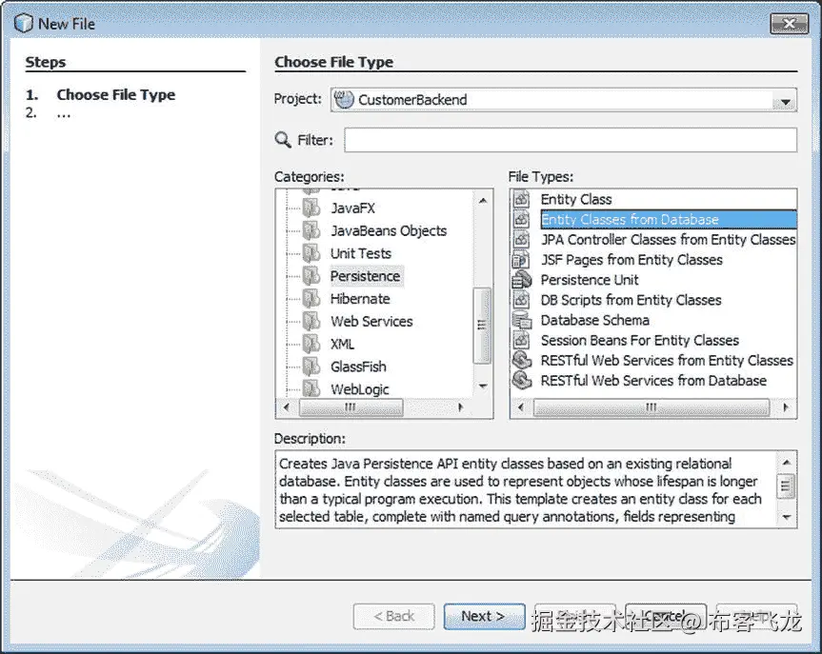822x654 pixels.
Task: Select RESTful Web Services from Database
Action: pos(653,380)
